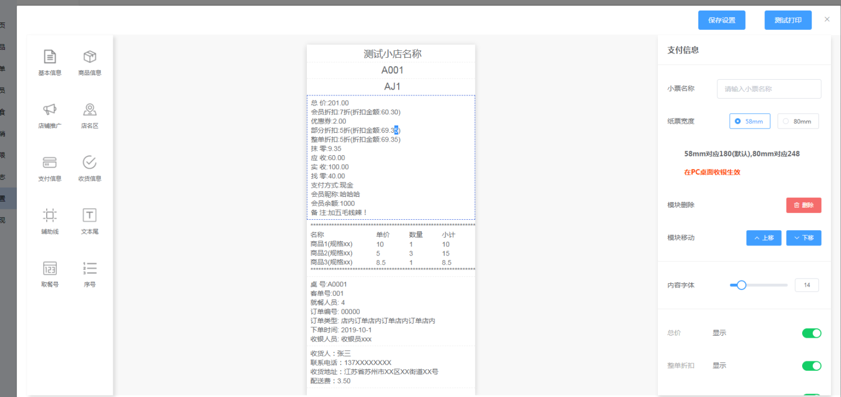Click 会员昵称:哈哈哈 line
841x397 pixels.
coord(335,194)
